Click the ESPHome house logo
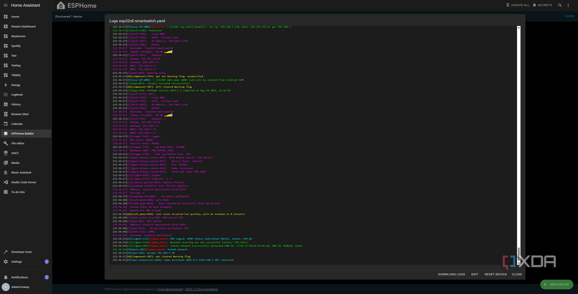 (x=61, y=5)
